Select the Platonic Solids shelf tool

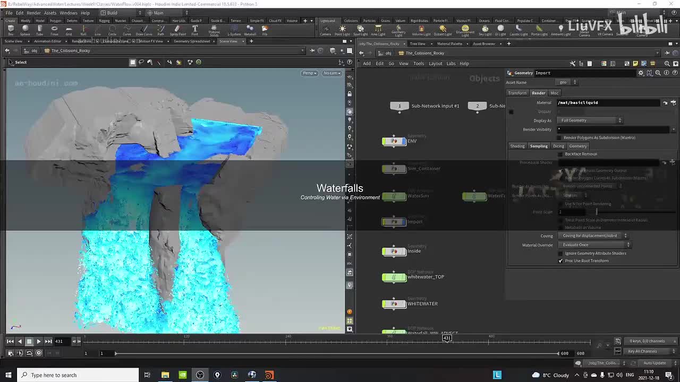point(214,31)
